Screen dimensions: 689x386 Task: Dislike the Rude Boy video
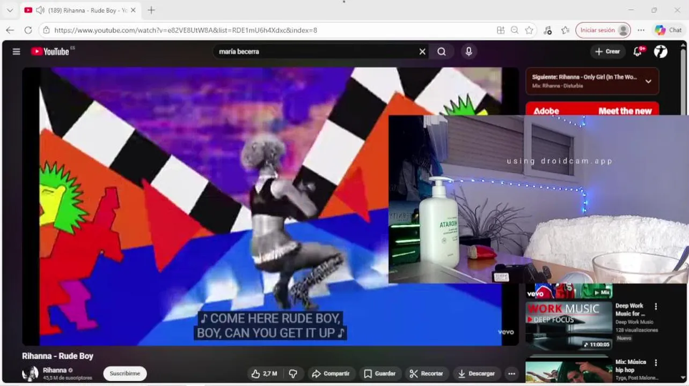coord(293,374)
